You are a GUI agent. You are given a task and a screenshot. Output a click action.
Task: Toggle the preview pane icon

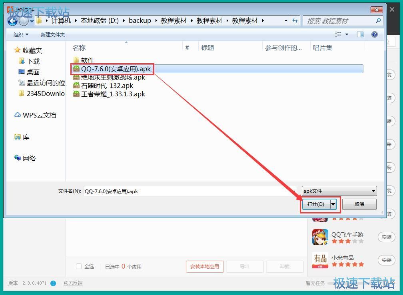(360, 34)
